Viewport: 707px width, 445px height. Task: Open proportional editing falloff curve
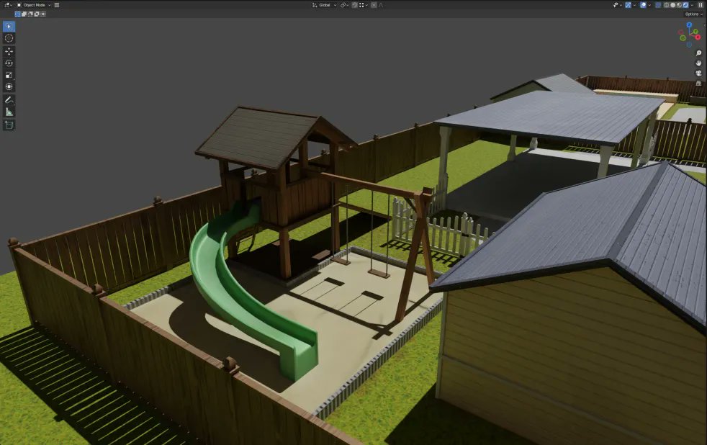(381, 5)
